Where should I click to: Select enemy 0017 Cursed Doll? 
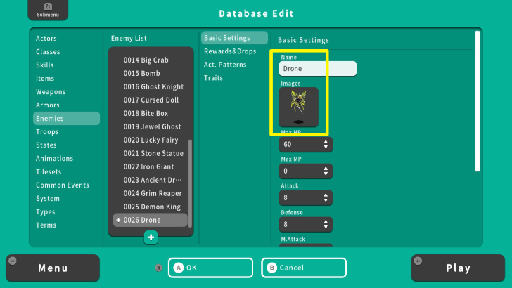click(x=151, y=100)
